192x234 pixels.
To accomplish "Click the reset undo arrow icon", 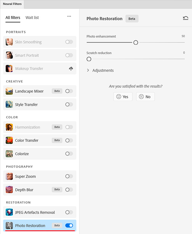I will 186,18.
